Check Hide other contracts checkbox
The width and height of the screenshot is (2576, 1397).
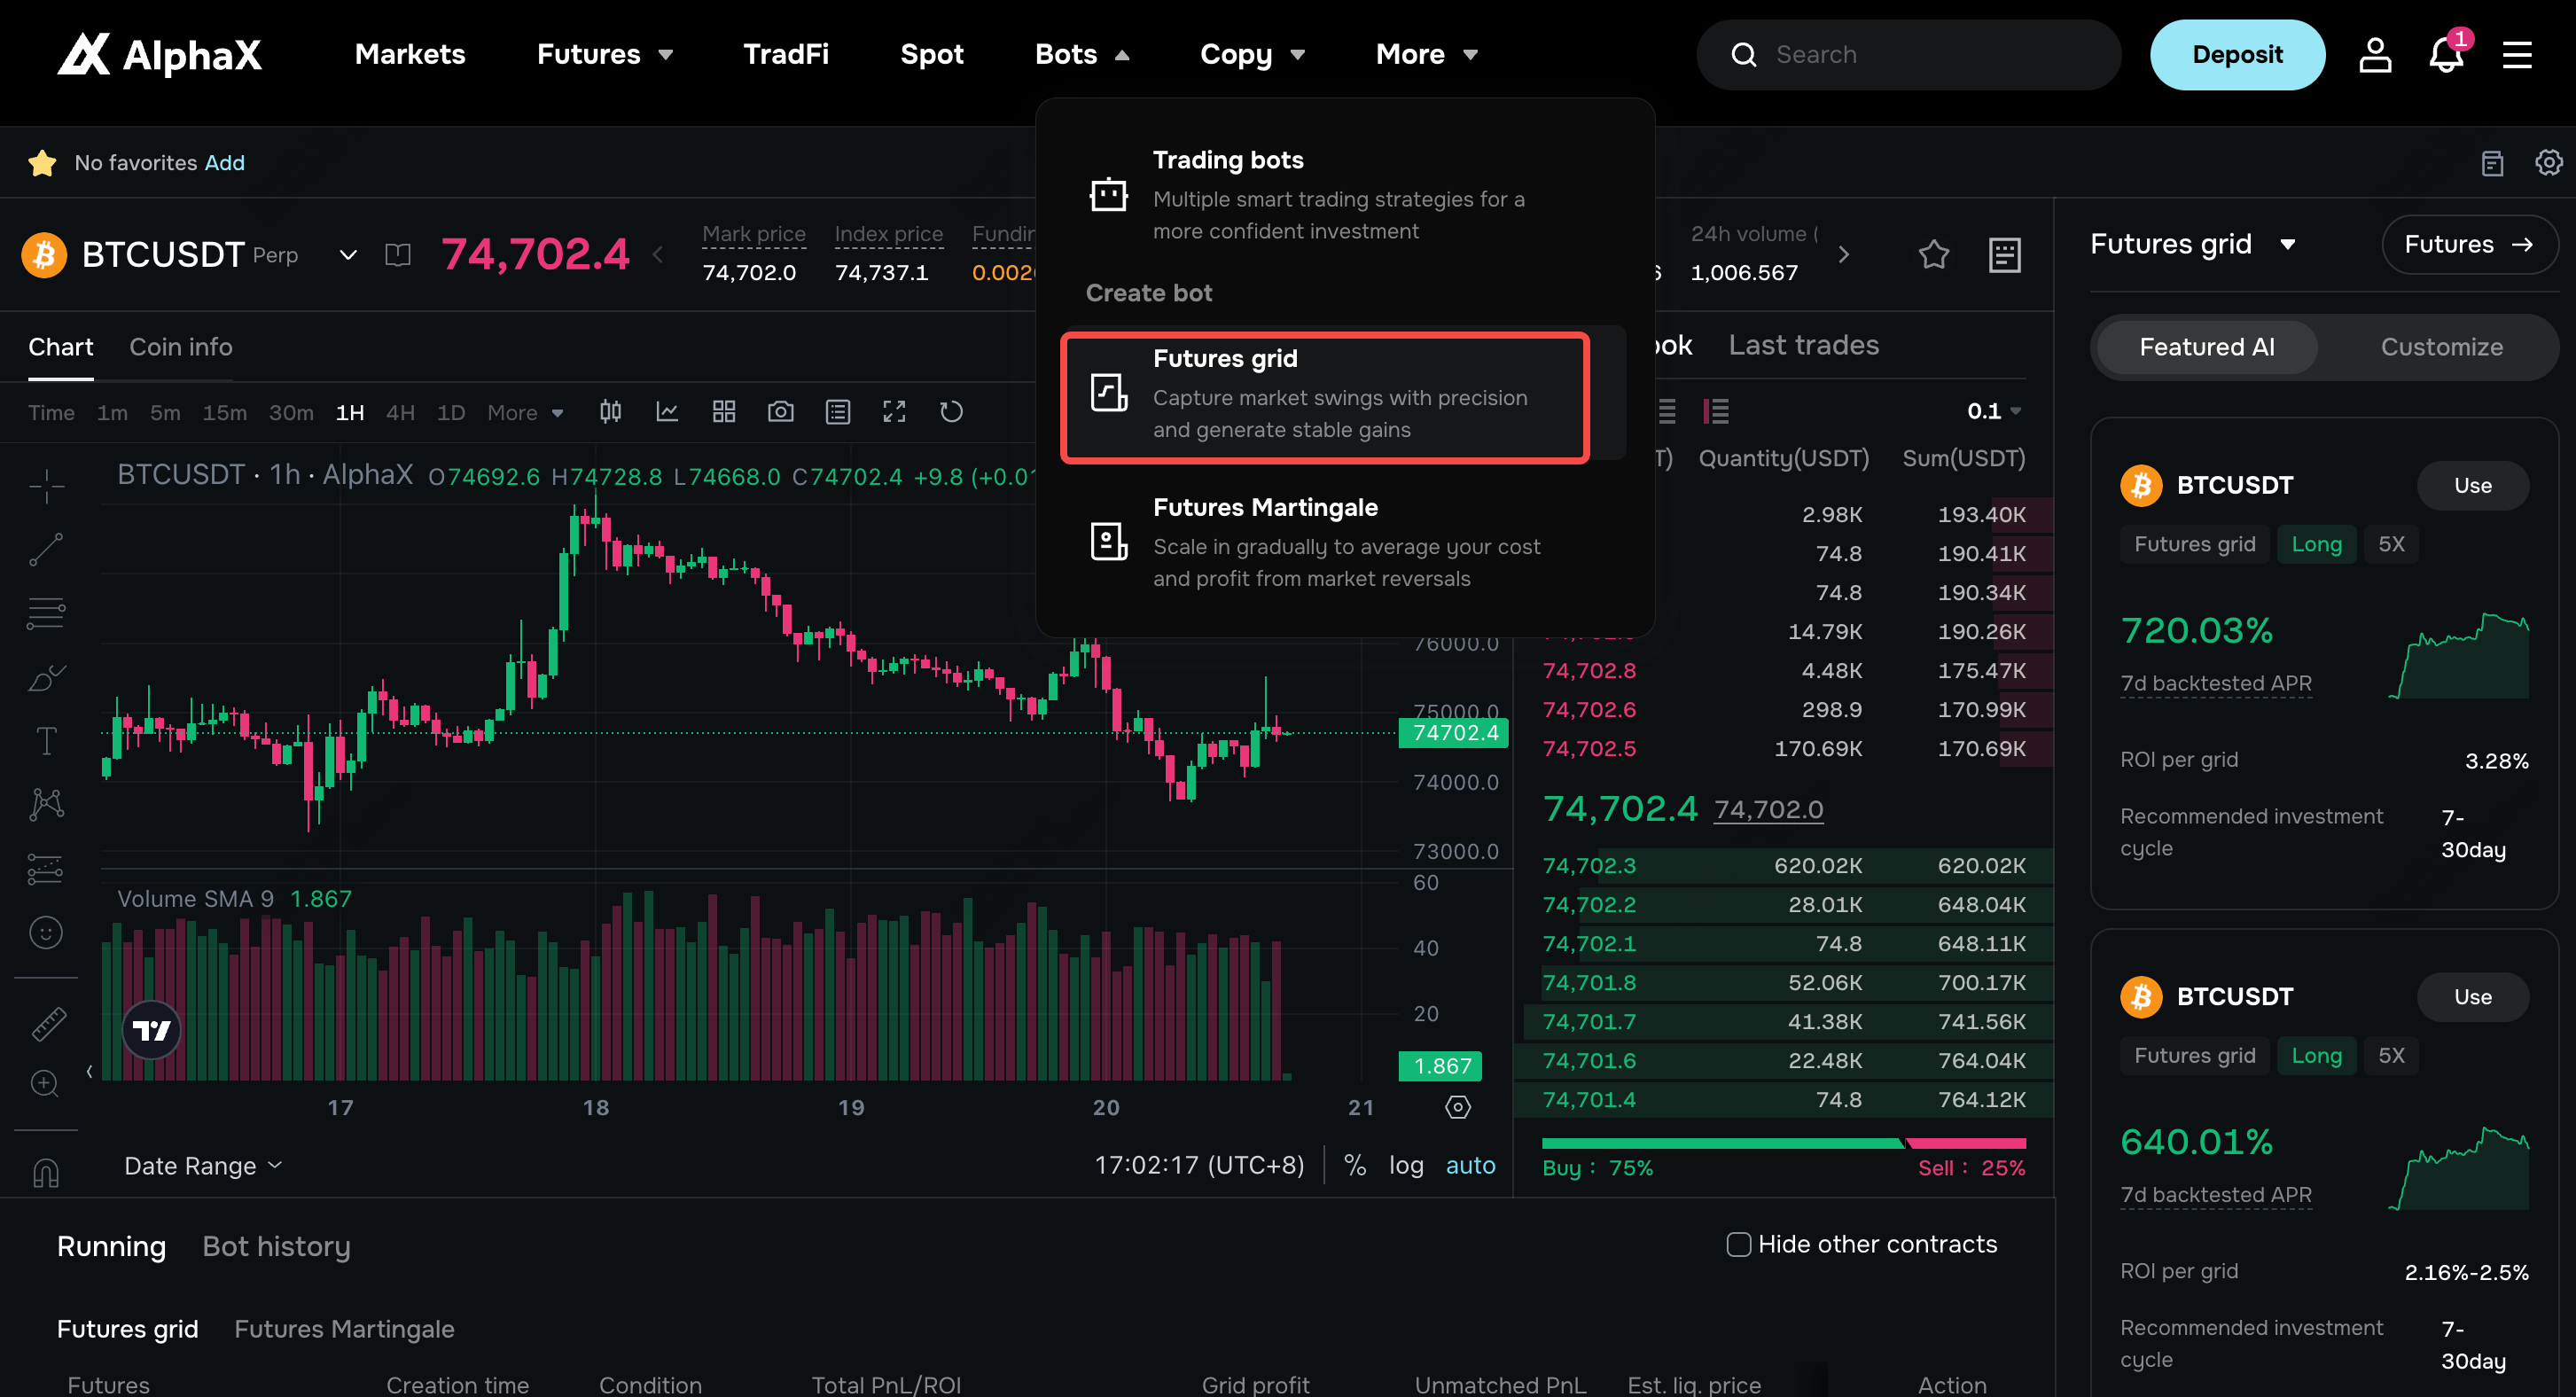pyautogui.click(x=1738, y=1244)
